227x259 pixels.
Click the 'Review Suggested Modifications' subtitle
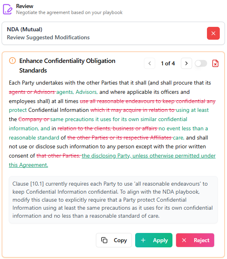click(48, 38)
